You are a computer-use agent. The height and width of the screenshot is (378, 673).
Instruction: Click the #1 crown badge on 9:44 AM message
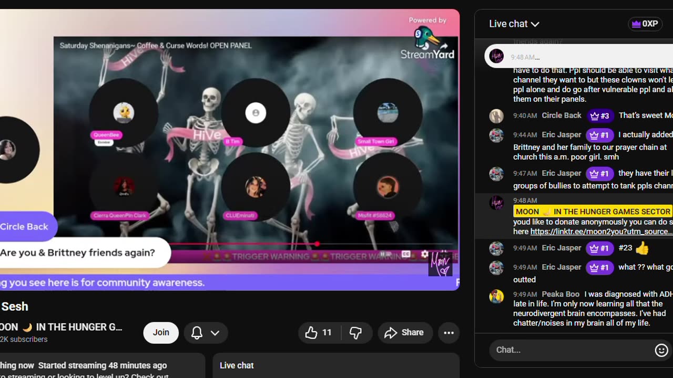click(600, 135)
